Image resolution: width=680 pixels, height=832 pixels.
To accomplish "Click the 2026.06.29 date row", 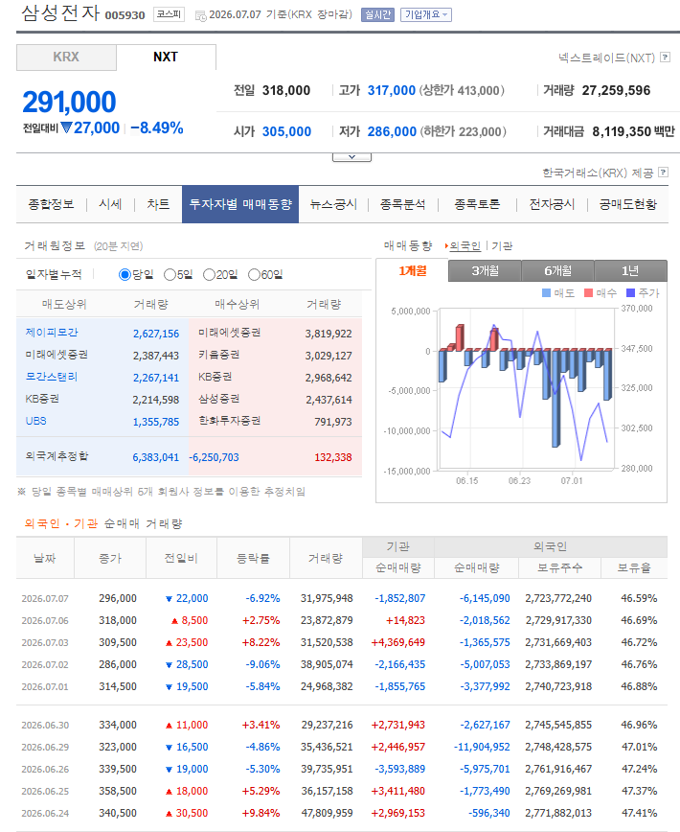I will (x=342, y=747).
